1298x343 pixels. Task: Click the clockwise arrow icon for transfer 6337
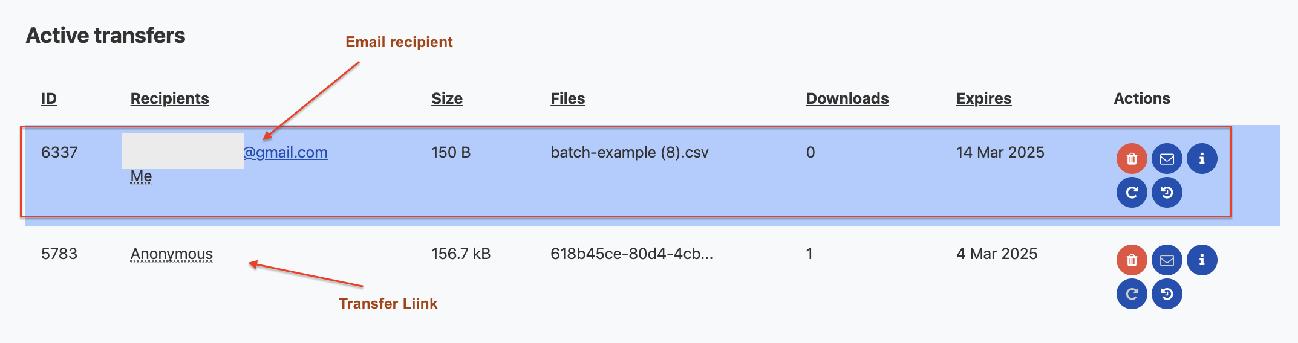(x=1132, y=193)
